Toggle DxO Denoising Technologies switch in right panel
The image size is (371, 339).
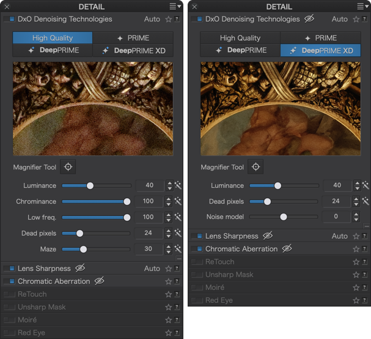pyautogui.click(x=197, y=19)
